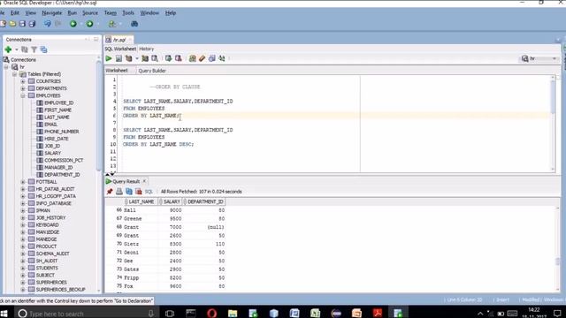The width and height of the screenshot is (566, 318).
Task: Expand the STUDENTS table node
Action: pyautogui.click(x=23, y=268)
